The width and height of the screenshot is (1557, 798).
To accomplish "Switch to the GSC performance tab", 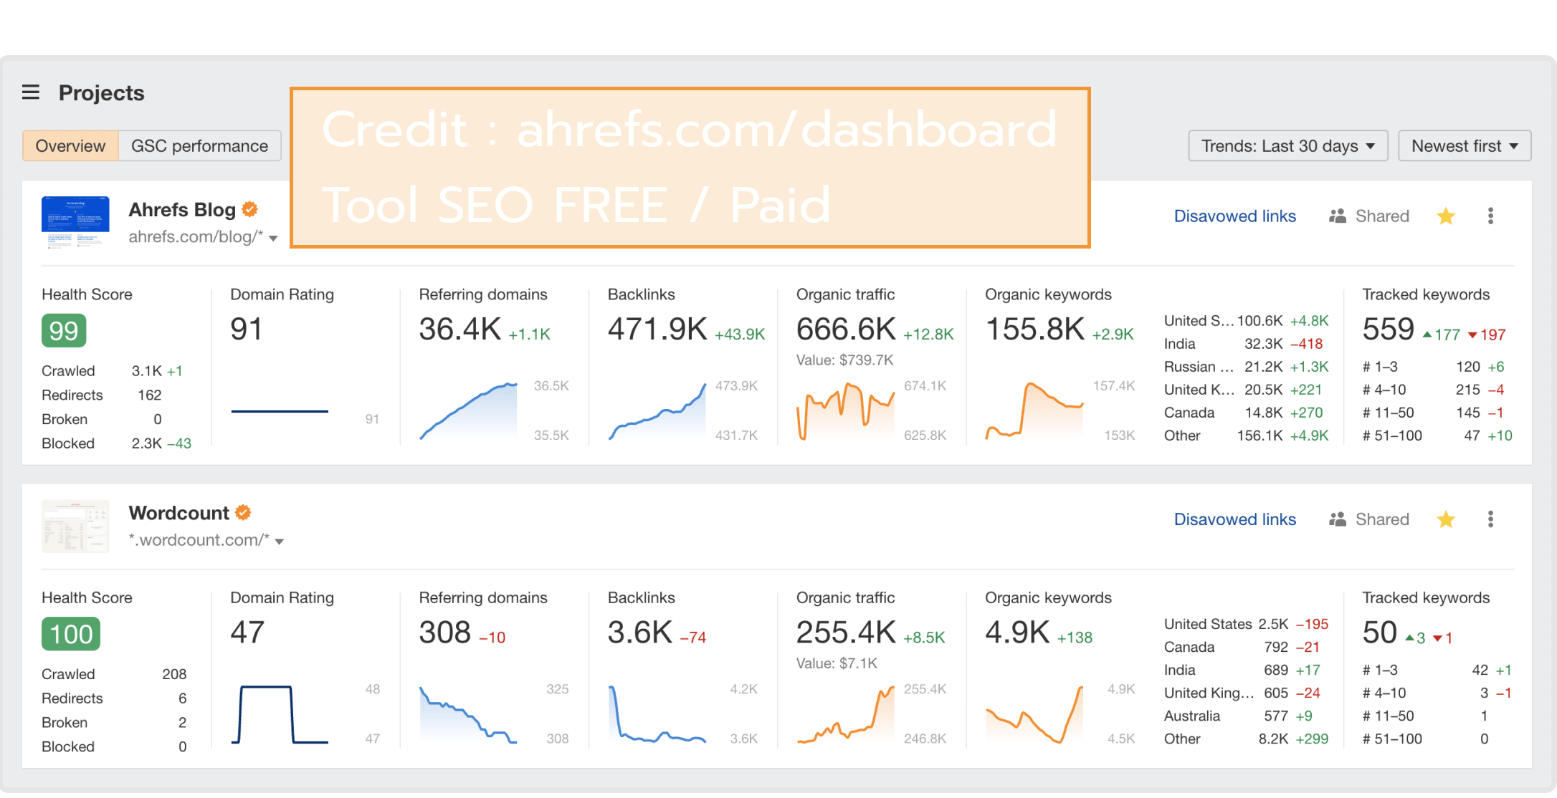I will (199, 146).
